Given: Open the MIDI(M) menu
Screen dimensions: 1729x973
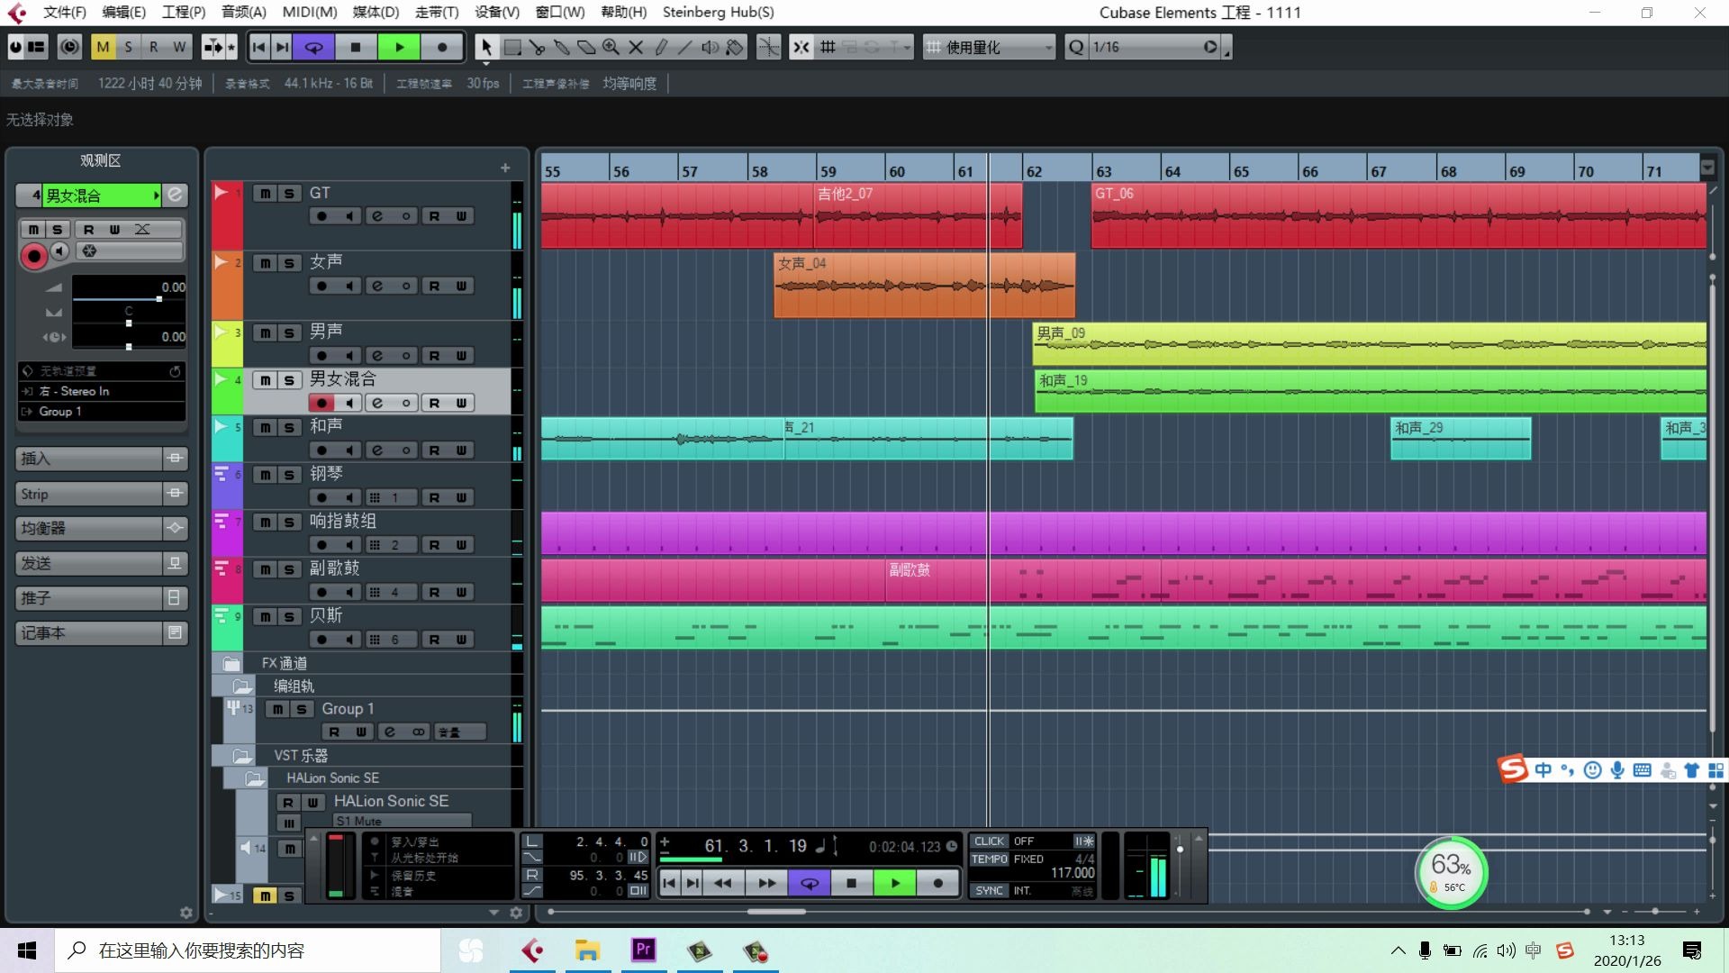Looking at the screenshot, I should point(310,12).
